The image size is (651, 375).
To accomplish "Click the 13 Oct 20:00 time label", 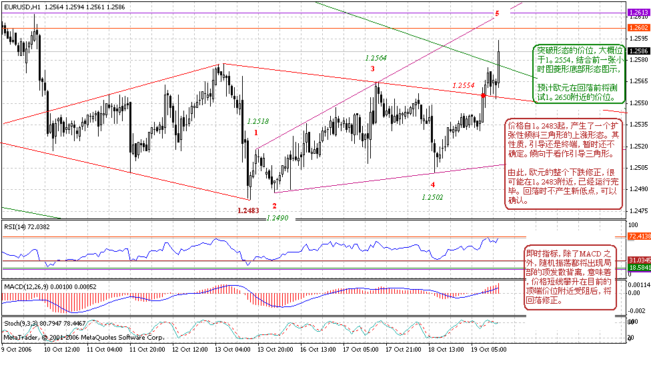I will pyautogui.click(x=275, y=350).
